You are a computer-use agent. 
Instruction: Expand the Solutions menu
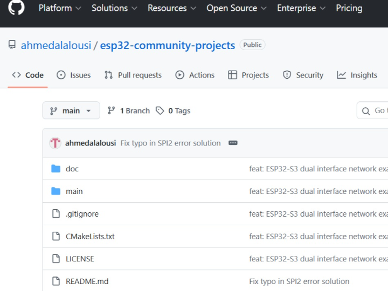(x=114, y=8)
